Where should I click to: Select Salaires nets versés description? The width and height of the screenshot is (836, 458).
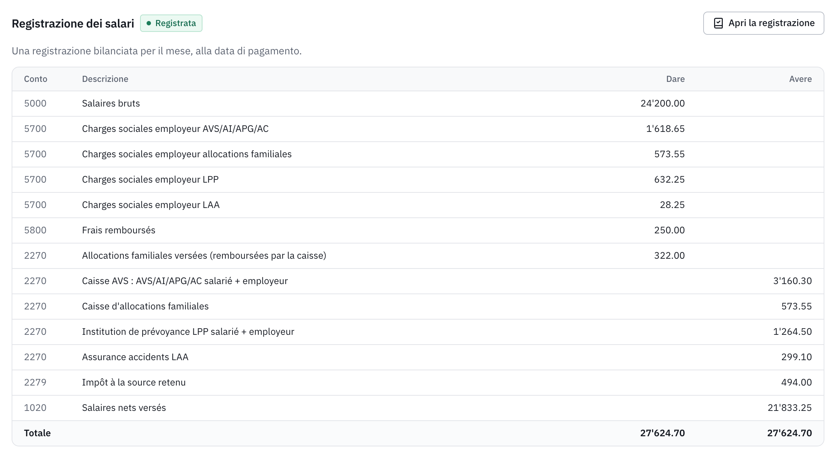click(124, 408)
